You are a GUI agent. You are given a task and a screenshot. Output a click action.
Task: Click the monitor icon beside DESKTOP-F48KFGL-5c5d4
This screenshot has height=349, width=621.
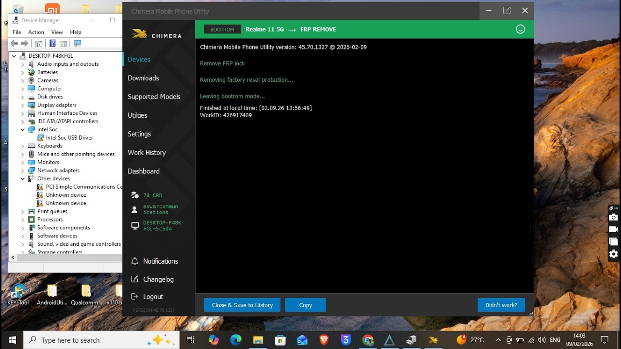tap(135, 225)
